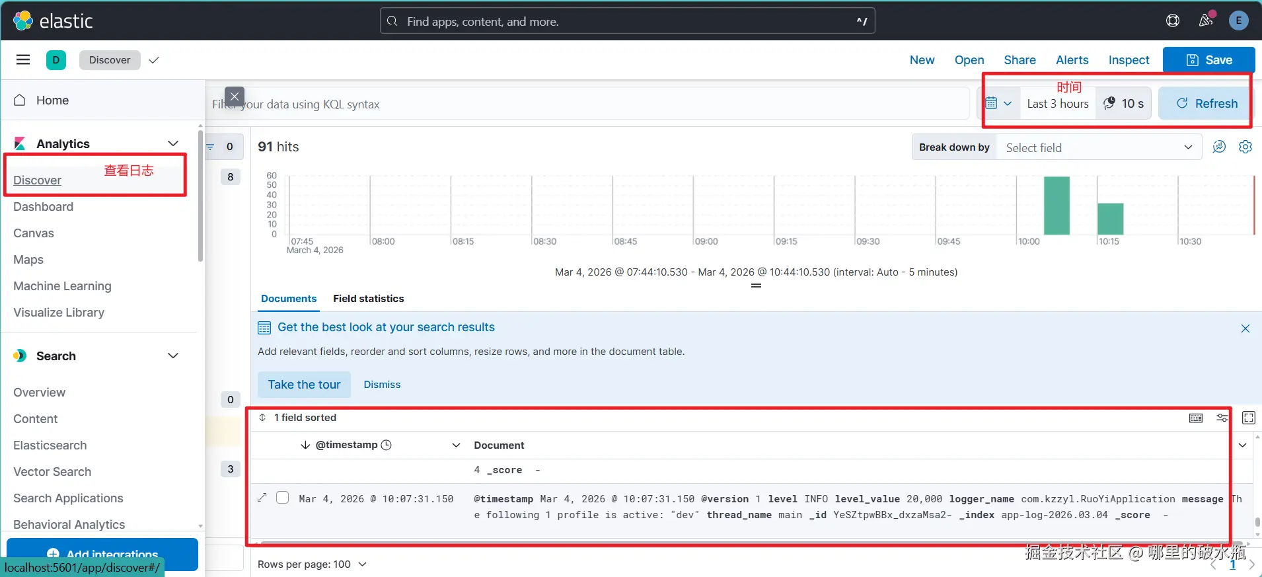1262x577 pixels.
Task: Open the Break down by field dropdown
Action: click(x=1099, y=147)
